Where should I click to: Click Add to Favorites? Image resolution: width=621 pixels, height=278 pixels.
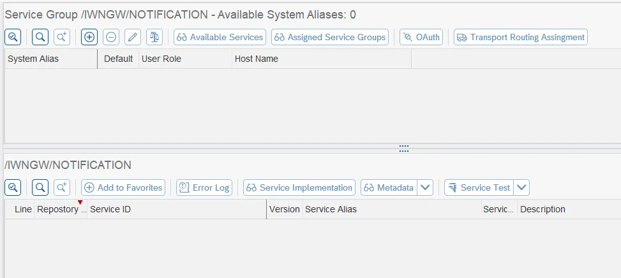tap(123, 187)
